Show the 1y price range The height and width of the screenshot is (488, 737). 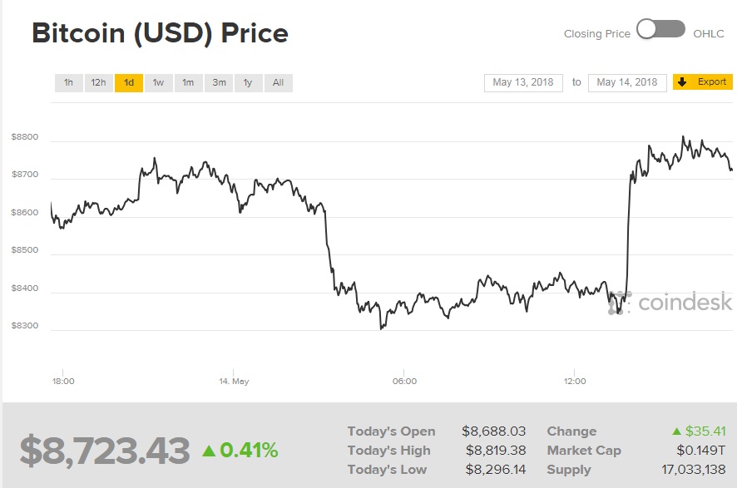click(248, 82)
